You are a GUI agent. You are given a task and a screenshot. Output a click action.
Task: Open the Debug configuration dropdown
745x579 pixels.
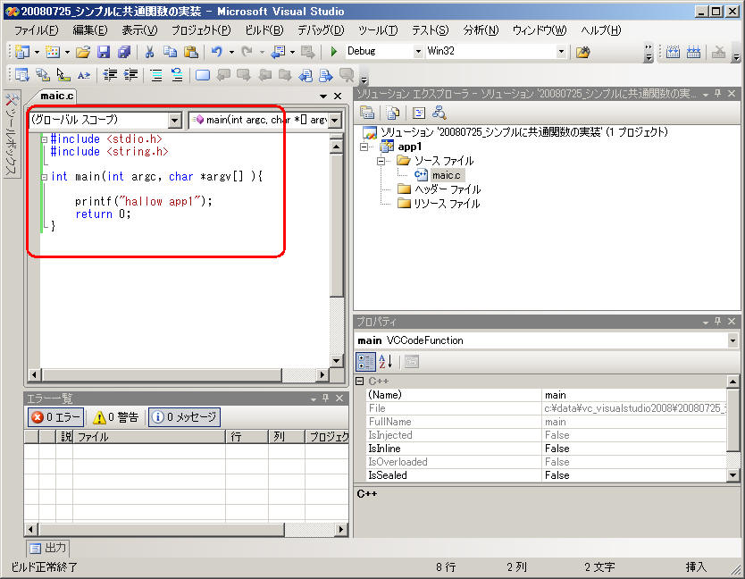[x=417, y=52]
